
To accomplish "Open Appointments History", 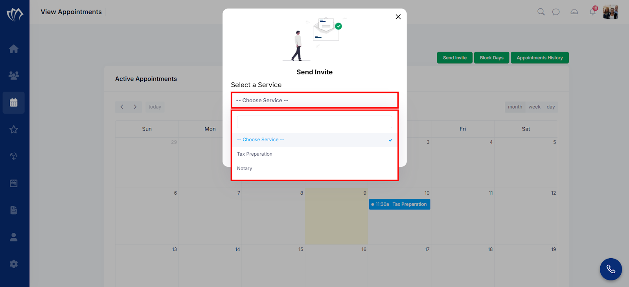I will pos(540,58).
